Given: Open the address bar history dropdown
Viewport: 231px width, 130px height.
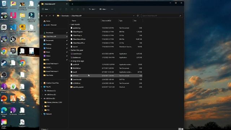Looking at the screenshot, I should coord(134,16).
